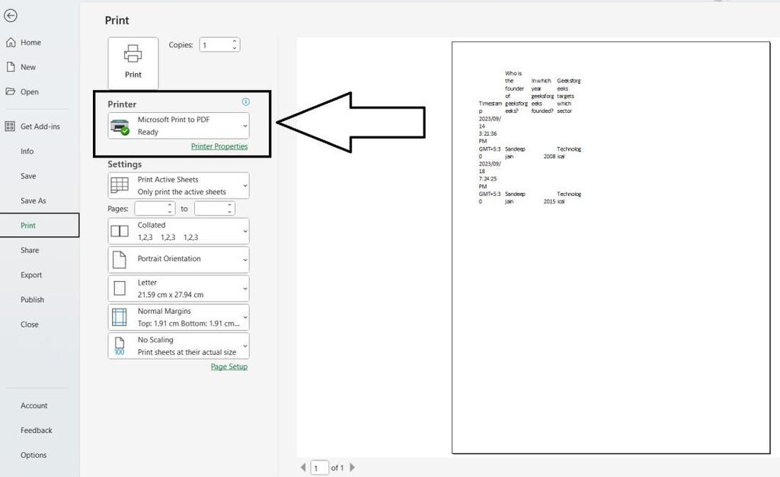Open Save As page
The width and height of the screenshot is (780, 477).
coord(34,201)
